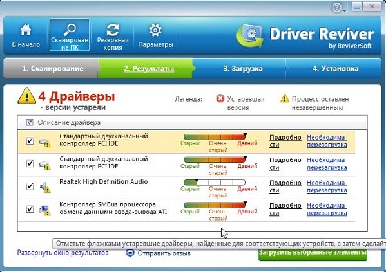Open Подробности for second PCI IDE controller

click(x=285, y=163)
